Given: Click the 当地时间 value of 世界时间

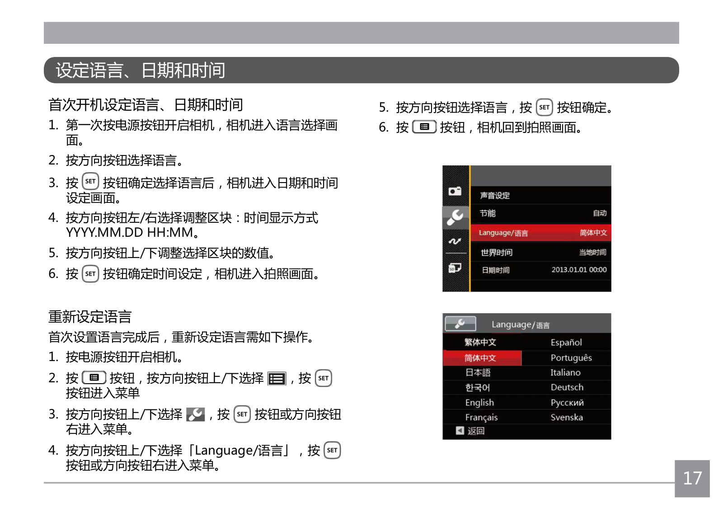Looking at the screenshot, I should pos(593,252).
